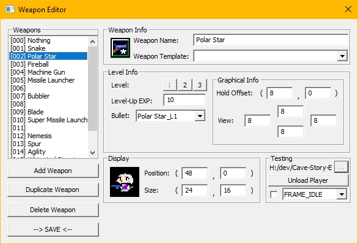
Task: Click the weapons list scroll down arrow
Action: click(92, 153)
